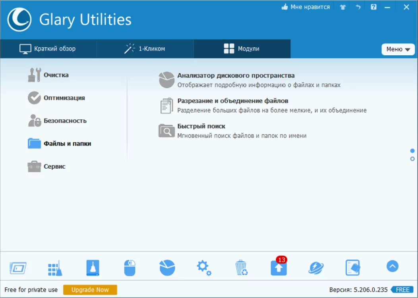The image size is (418, 298).
Task: Minimize the Glary Utilities window
Action: [387, 8]
